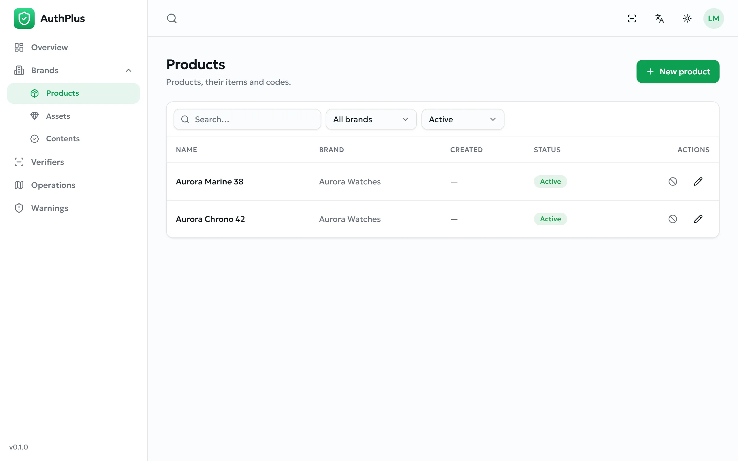Click the Contents badge-check icon
Viewport: 738px width, 461px height.
tap(35, 139)
